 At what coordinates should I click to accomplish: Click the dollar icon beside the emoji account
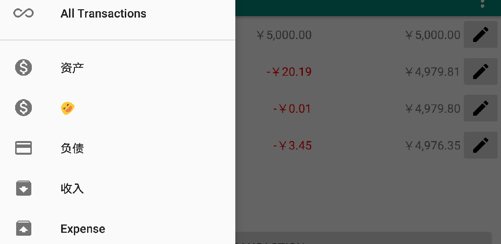coord(23,107)
